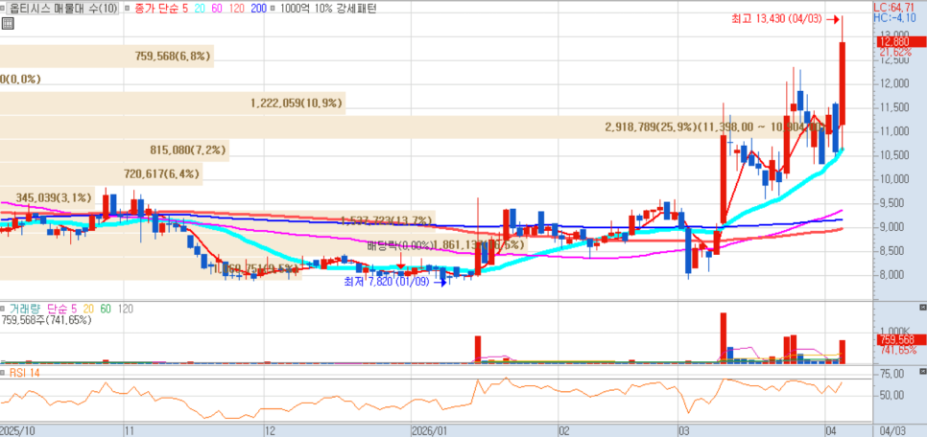Image resolution: width=927 pixels, height=437 pixels.
Task: Click the 741.65% label on the volume axis
Action: [897, 350]
